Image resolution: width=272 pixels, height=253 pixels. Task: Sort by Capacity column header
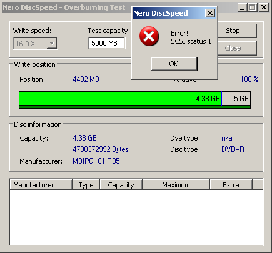(121, 185)
